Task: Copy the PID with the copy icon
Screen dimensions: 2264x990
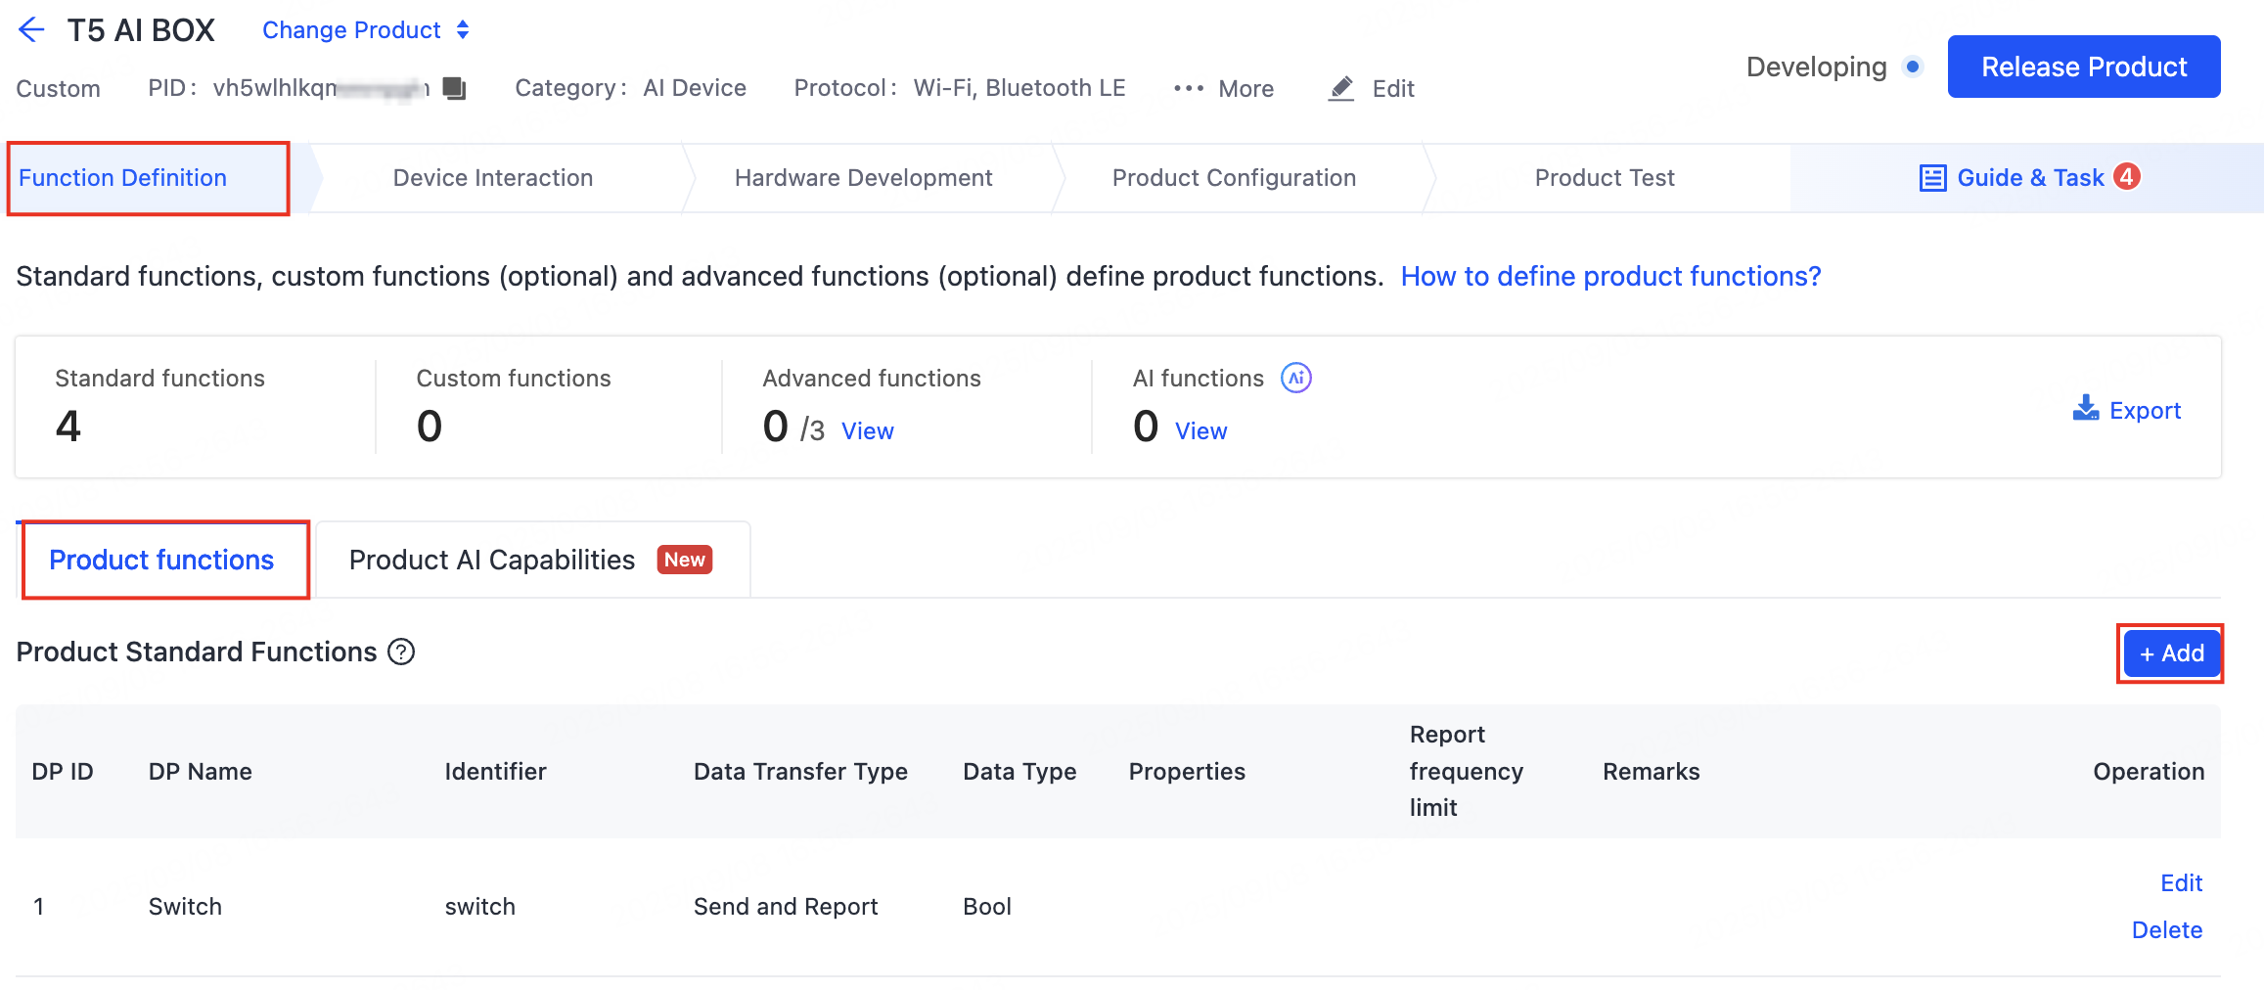Action: tap(454, 88)
